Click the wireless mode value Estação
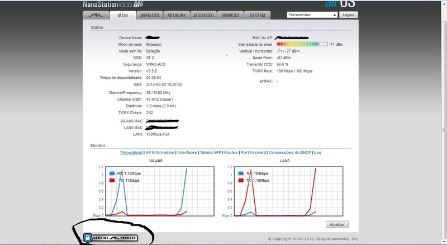The image size is (447, 245). tap(153, 51)
